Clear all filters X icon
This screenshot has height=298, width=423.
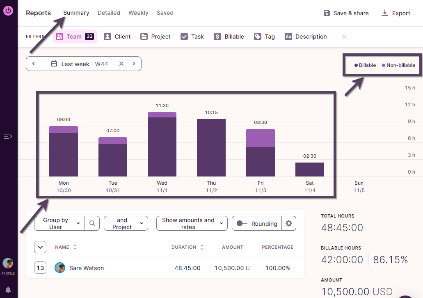pyautogui.click(x=344, y=37)
